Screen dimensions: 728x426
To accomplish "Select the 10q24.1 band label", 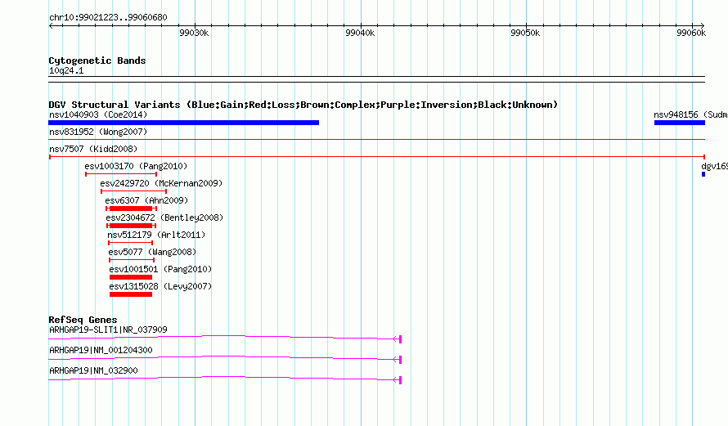I will click(66, 70).
